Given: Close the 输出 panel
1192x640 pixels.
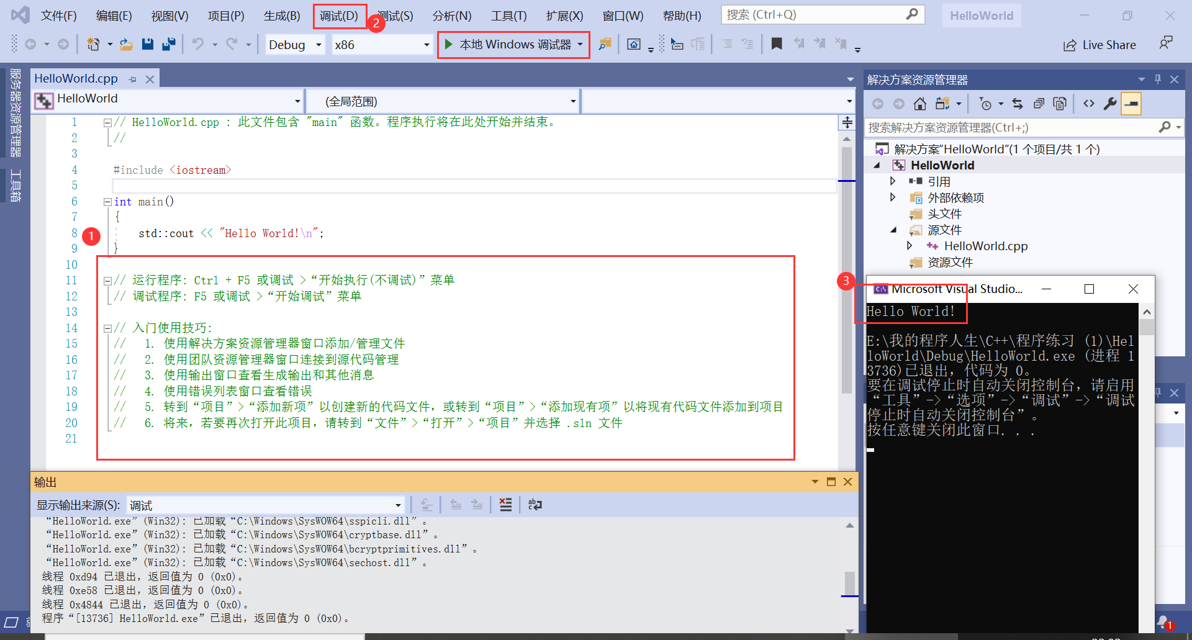Looking at the screenshot, I should pyautogui.click(x=847, y=482).
